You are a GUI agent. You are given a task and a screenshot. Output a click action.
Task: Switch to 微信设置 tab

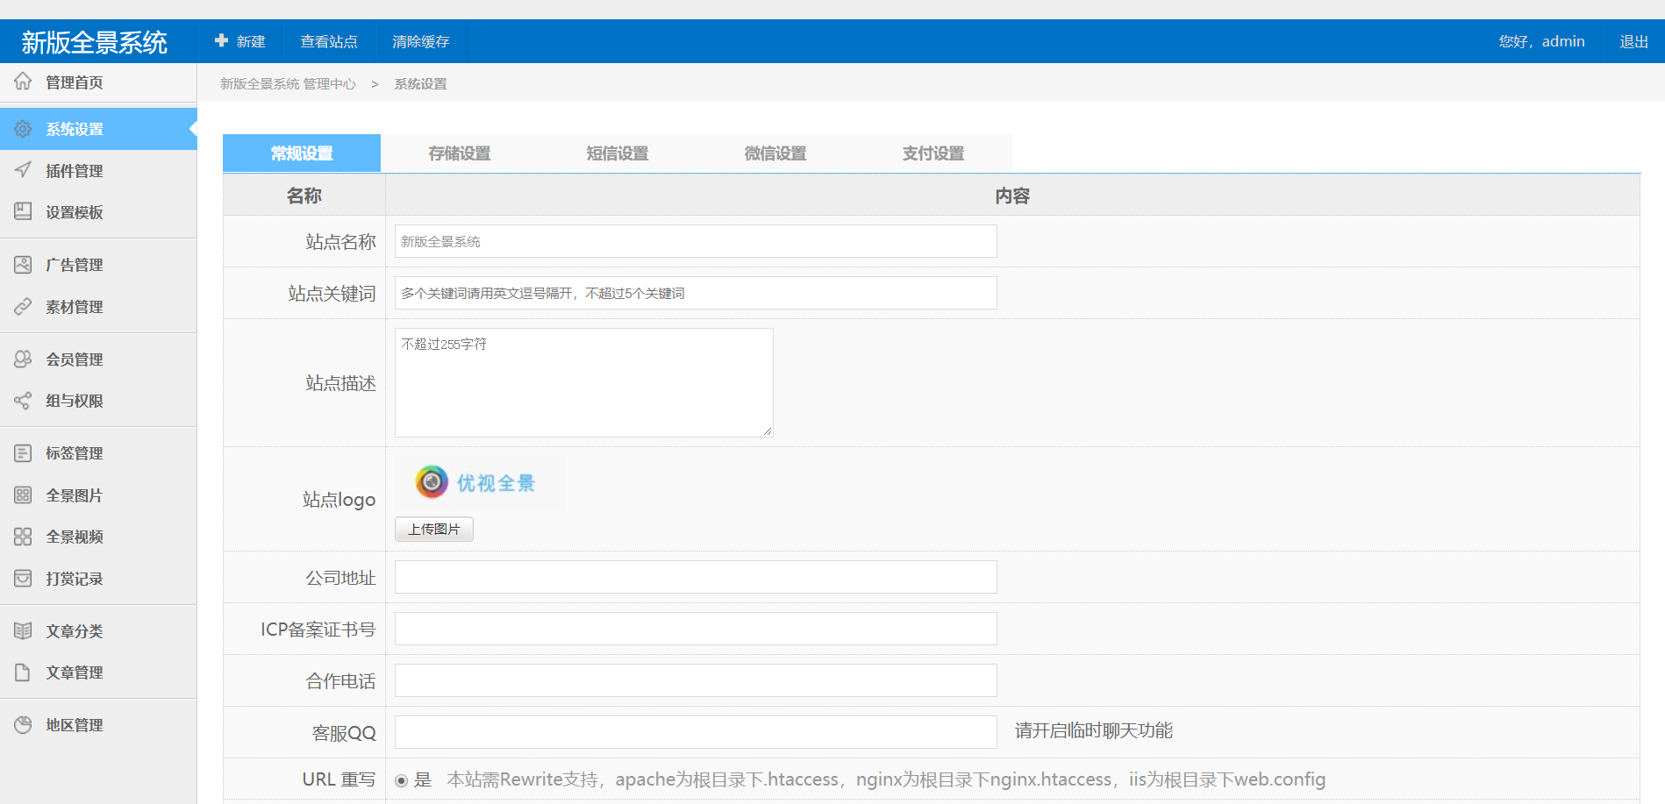pos(775,153)
